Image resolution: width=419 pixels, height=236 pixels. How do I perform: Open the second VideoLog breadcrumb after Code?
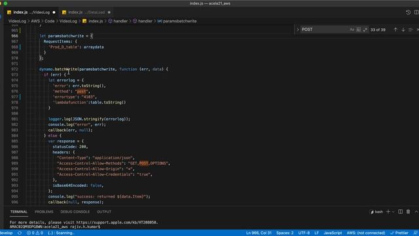point(68,21)
